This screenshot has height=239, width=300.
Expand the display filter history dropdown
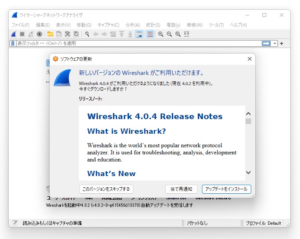(275, 43)
